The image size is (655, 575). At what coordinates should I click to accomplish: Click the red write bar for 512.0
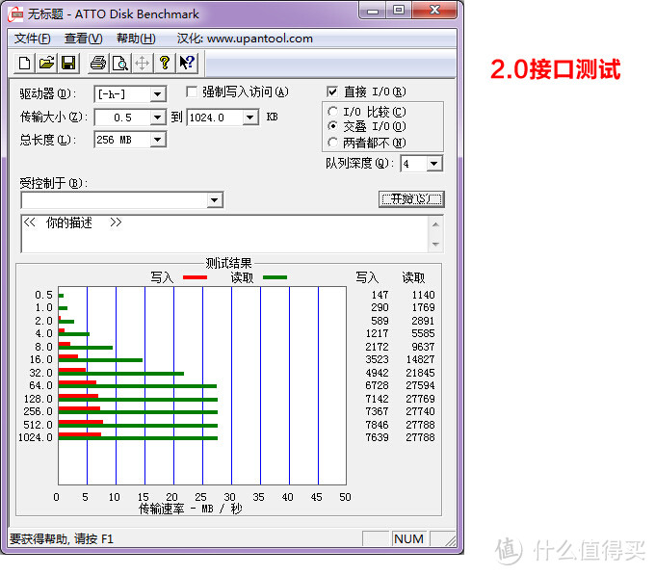coord(81,422)
